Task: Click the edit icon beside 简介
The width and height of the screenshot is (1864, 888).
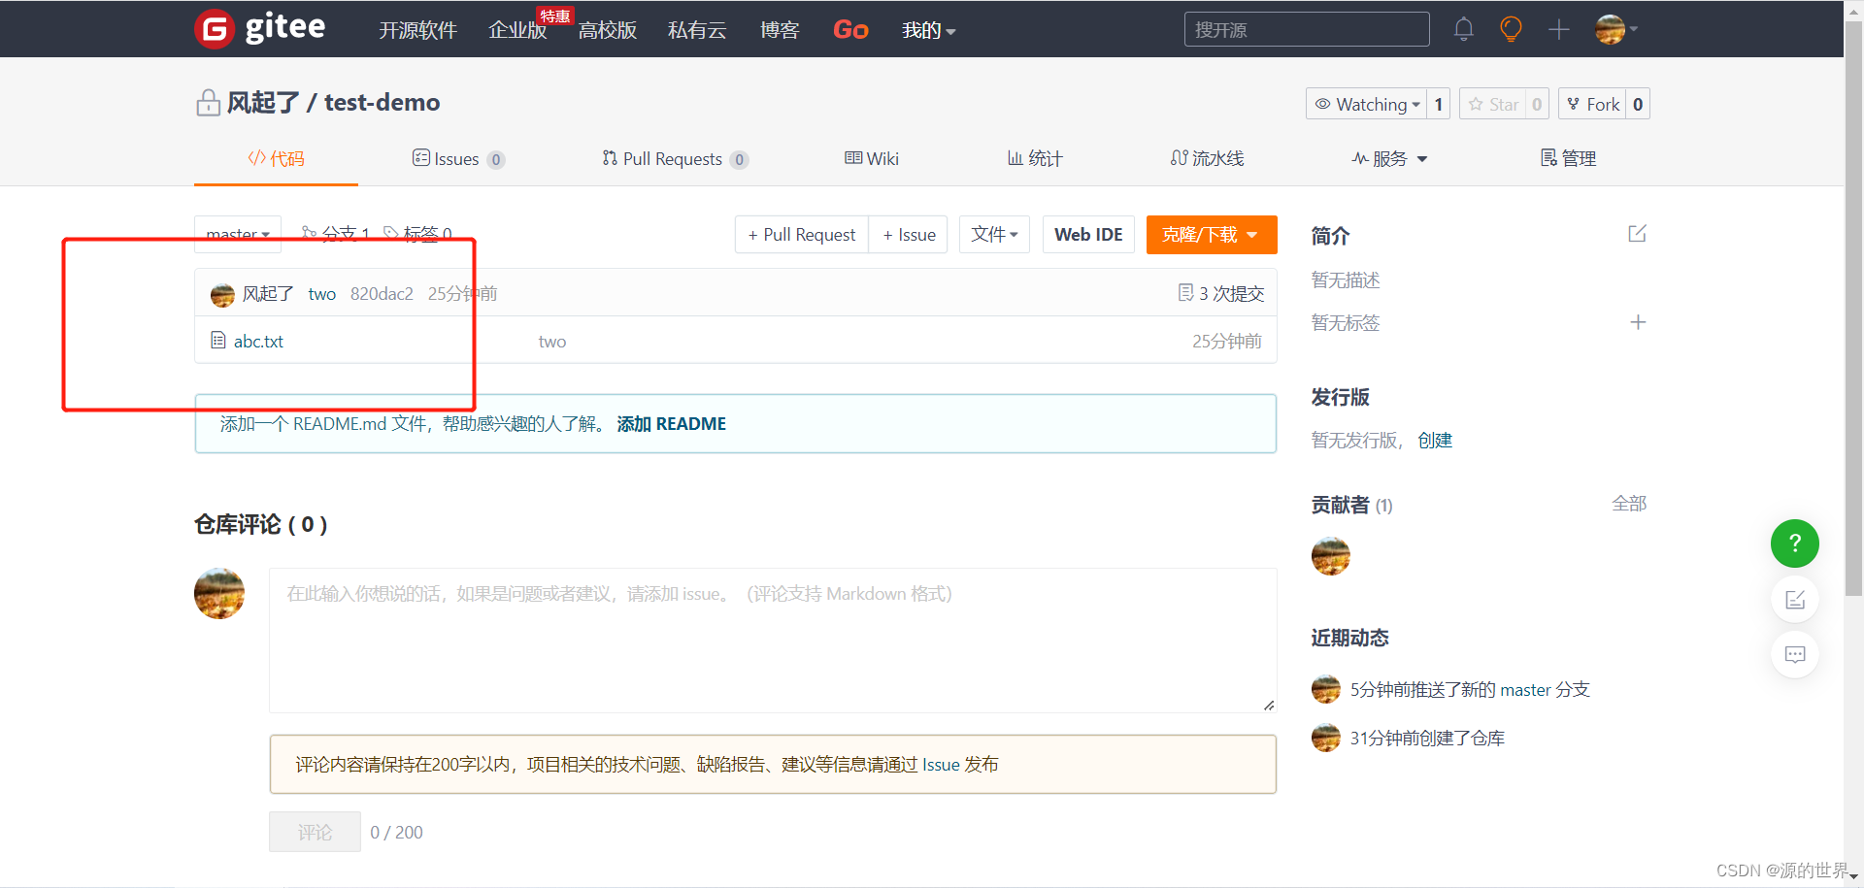Action: coord(1638,234)
